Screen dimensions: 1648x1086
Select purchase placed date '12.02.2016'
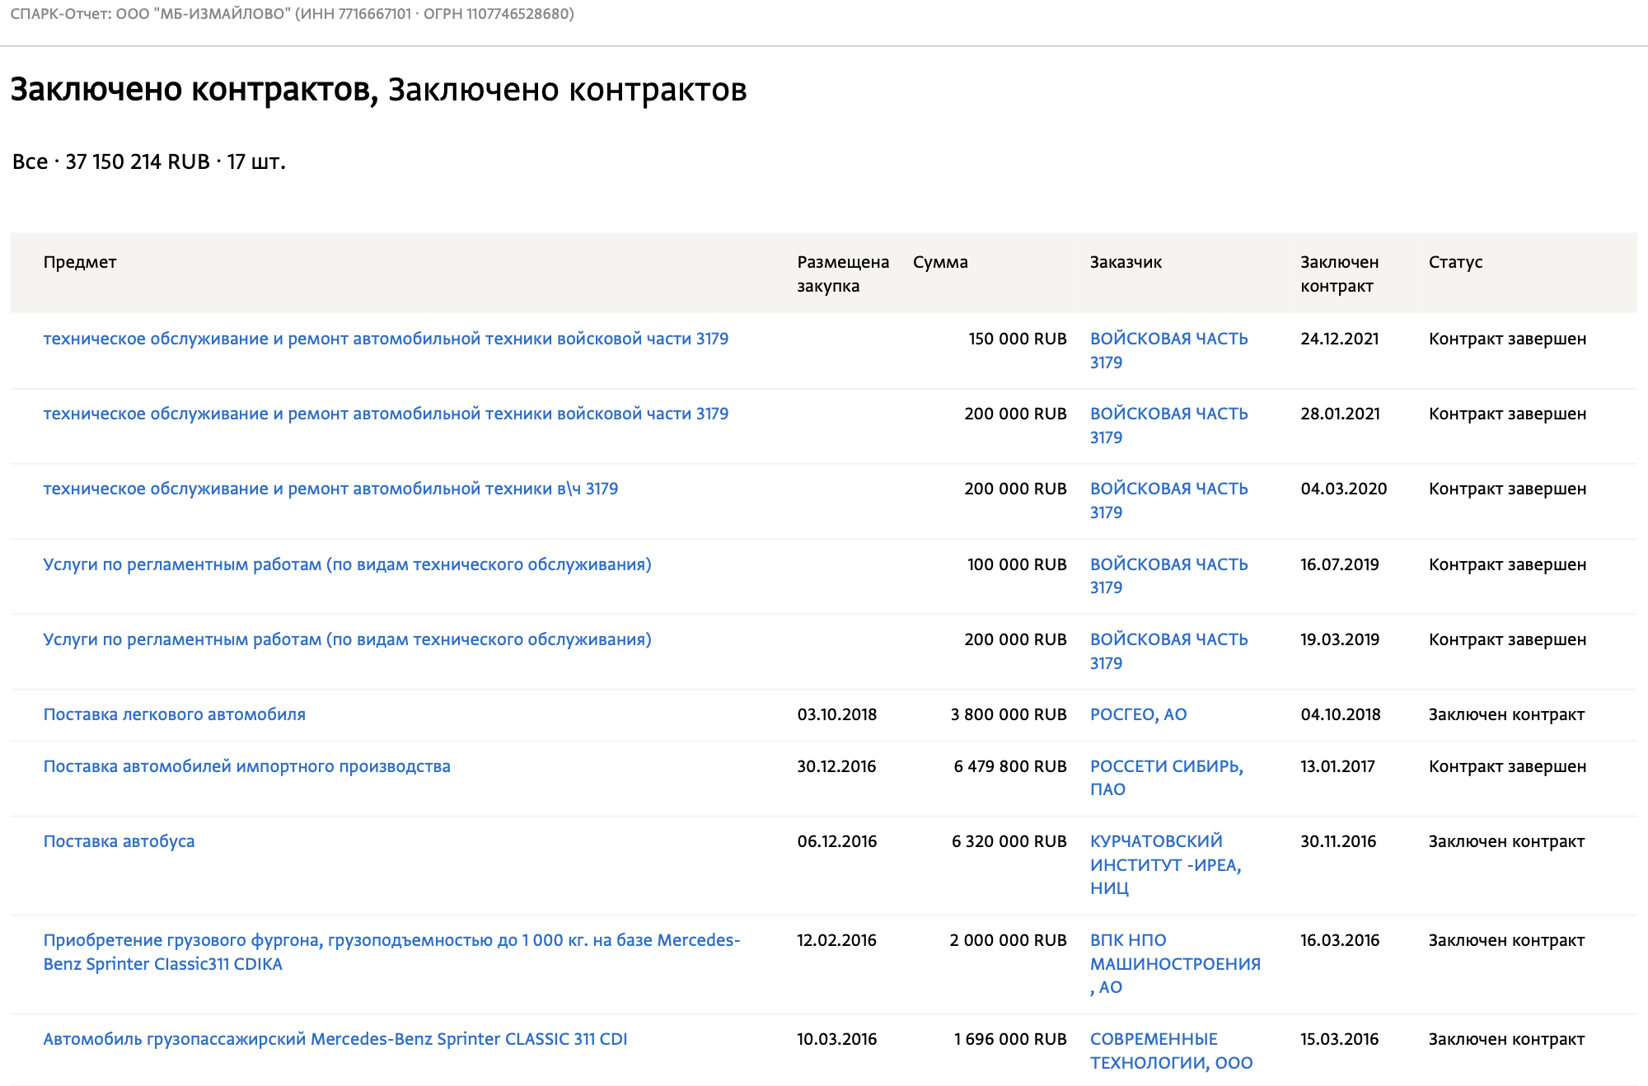837,940
